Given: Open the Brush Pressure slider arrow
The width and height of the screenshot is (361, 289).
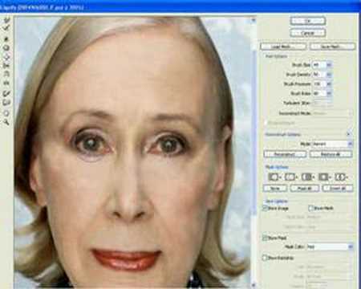Looking at the screenshot, I should 329,84.
